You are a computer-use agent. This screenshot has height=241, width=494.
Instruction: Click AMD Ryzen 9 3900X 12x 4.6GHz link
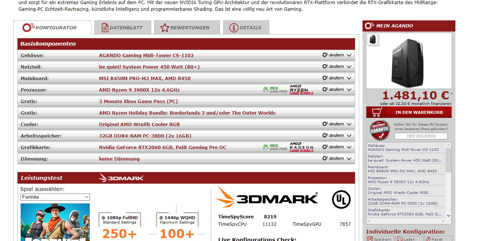(139, 90)
